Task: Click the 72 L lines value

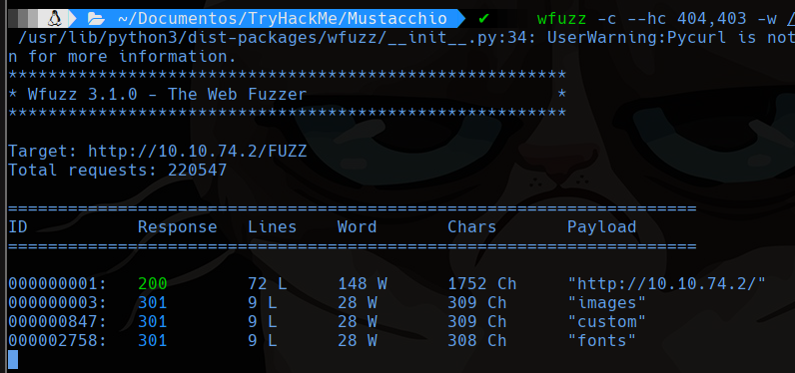Action: [x=268, y=284]
